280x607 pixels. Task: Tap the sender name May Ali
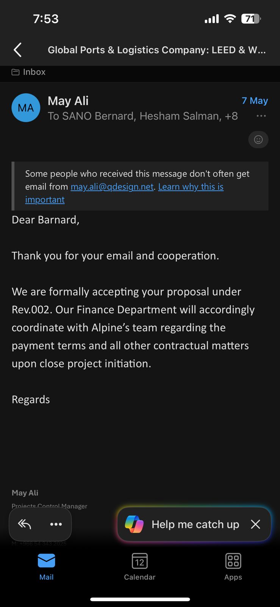point(68,101)
